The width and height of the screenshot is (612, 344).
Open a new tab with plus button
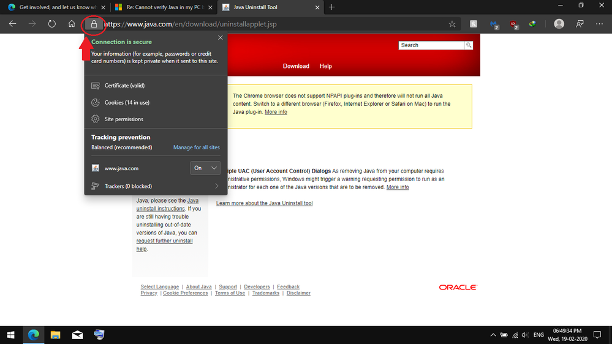[x=332, y=7]
